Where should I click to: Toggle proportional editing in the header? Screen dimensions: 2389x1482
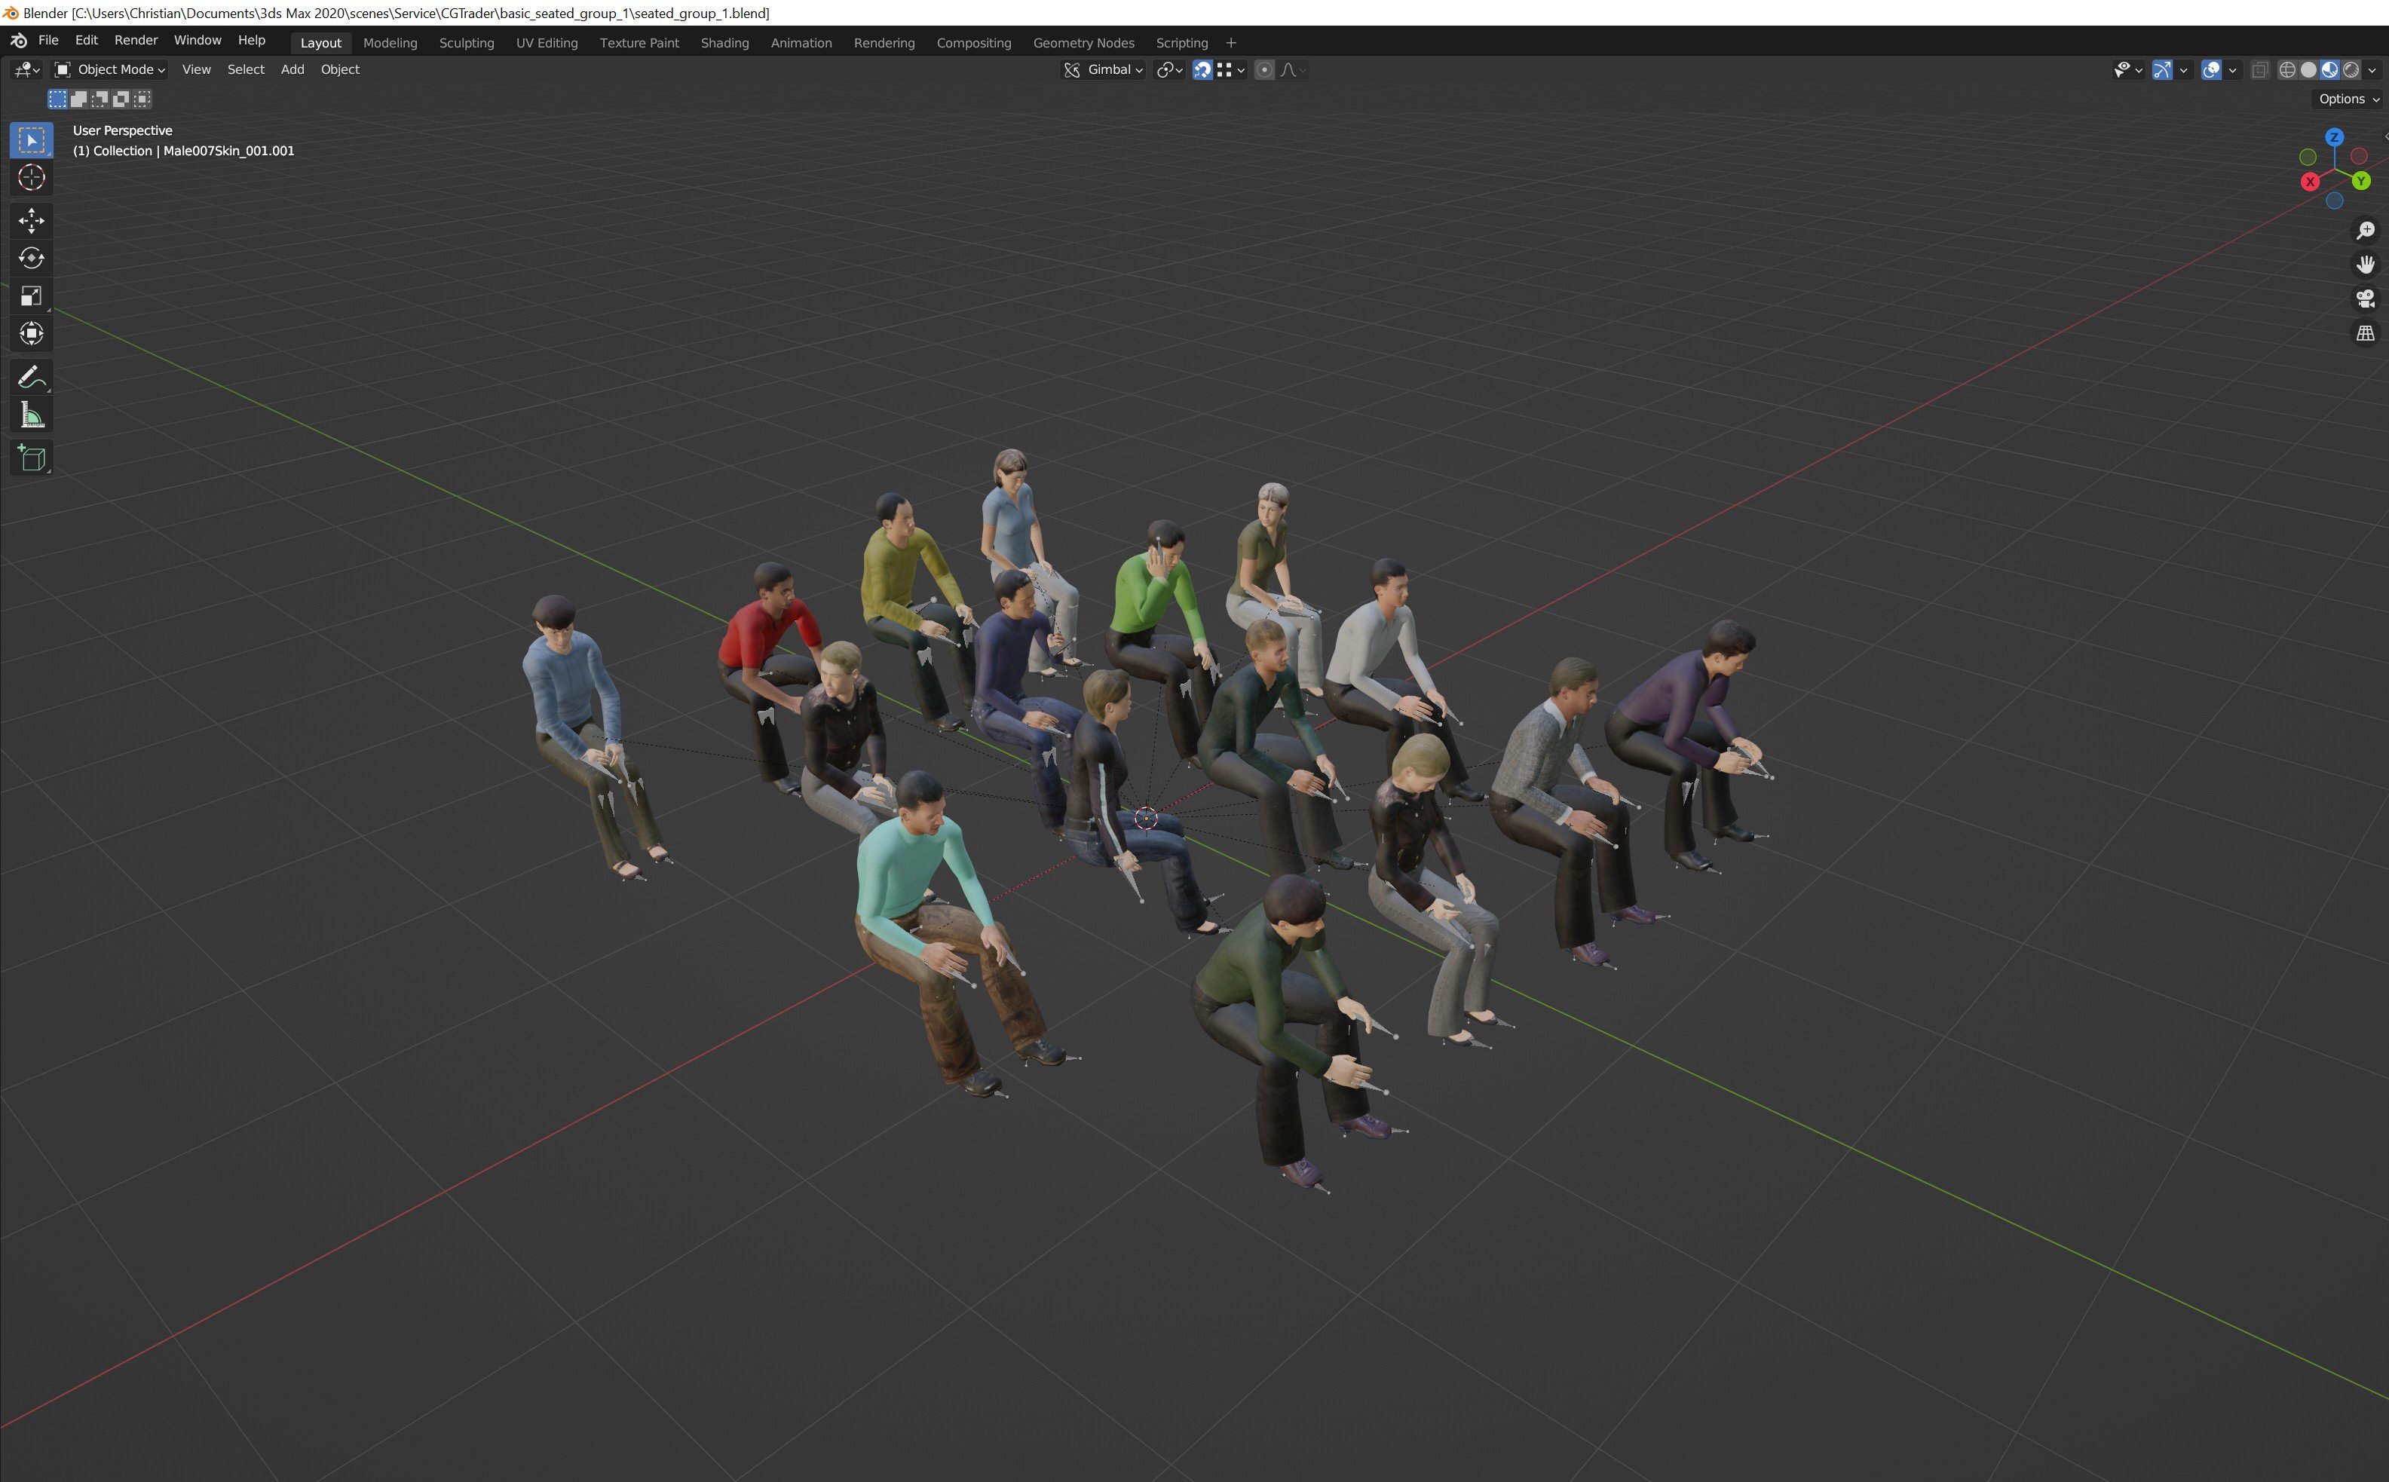click(1265, 69)
